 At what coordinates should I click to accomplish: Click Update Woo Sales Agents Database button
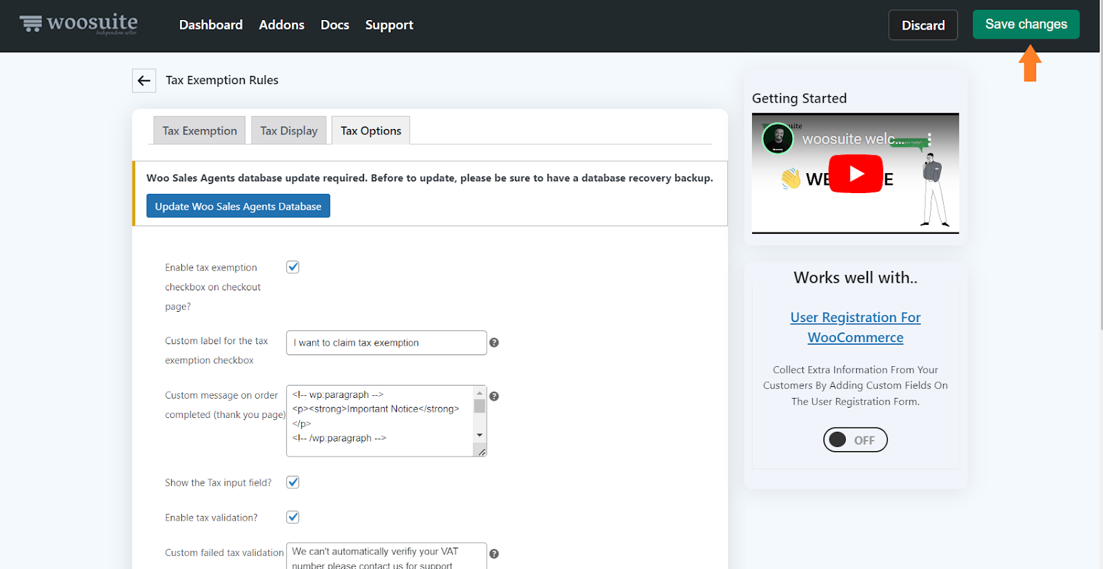point(238,206)
